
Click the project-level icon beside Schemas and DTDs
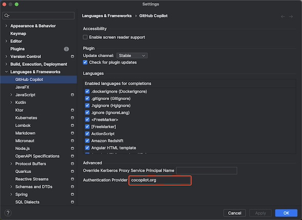pyautogui.click(x=72, y=187)
